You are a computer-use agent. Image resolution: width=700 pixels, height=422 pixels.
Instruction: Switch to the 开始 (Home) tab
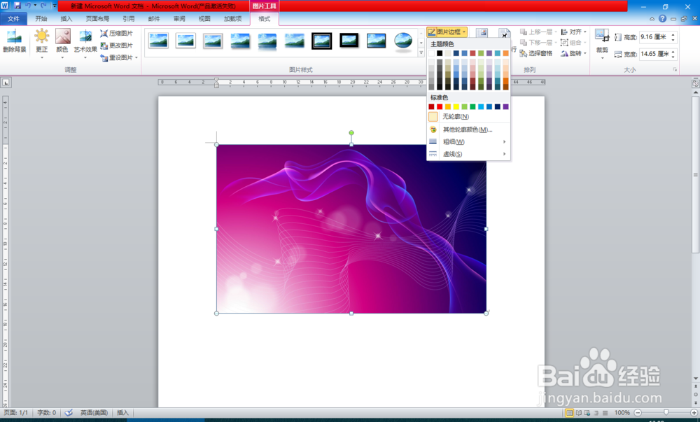pyautogui.click(x=41, y=19)
